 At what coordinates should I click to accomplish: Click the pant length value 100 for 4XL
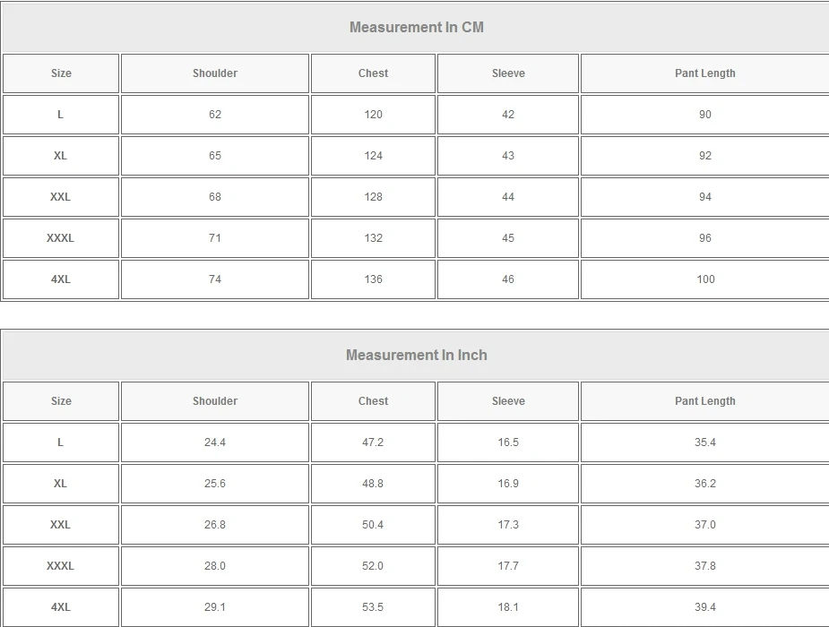coord(705,279)
